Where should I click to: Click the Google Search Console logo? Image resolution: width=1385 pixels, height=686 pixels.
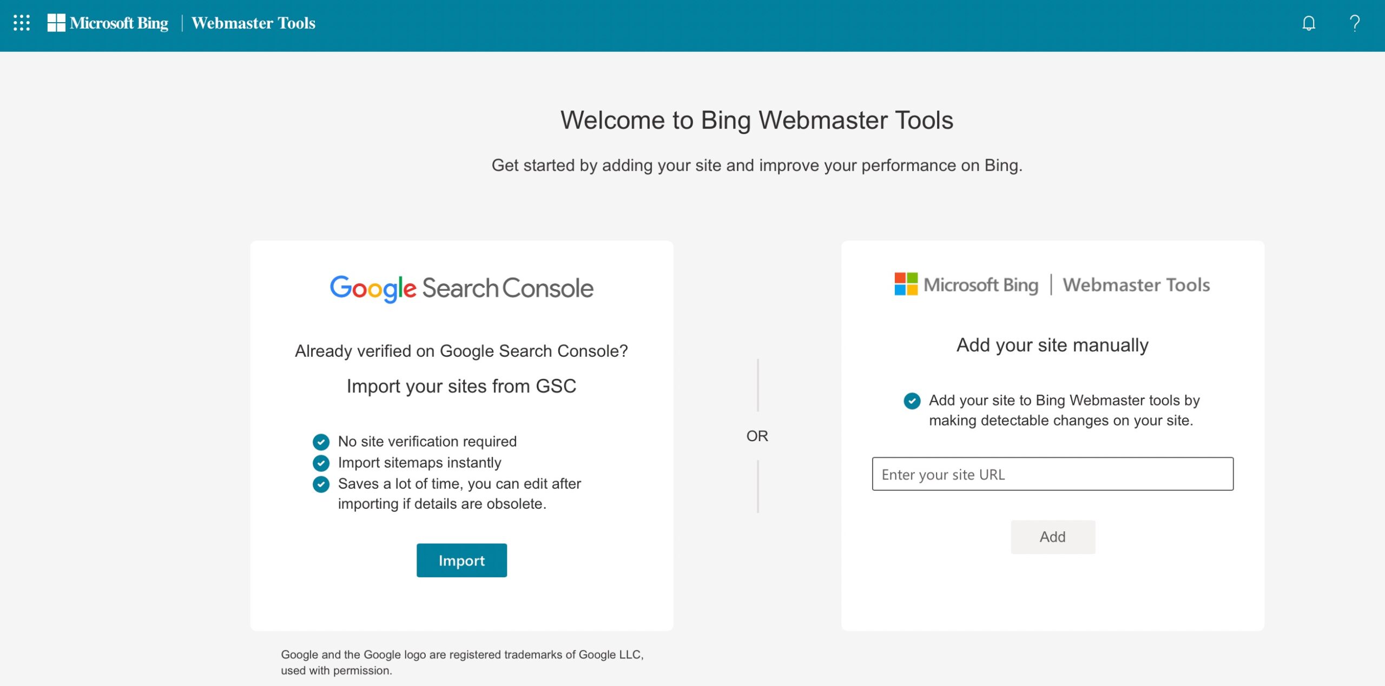tap(461, 288)
